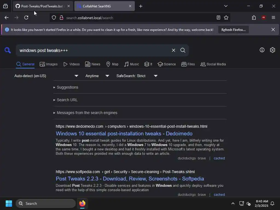Click inside the search query field
The image size is (280, 210).
coord(93,50)
